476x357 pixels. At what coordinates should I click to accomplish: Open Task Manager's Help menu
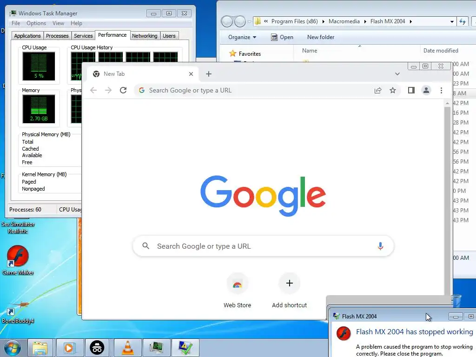(76, 23)
